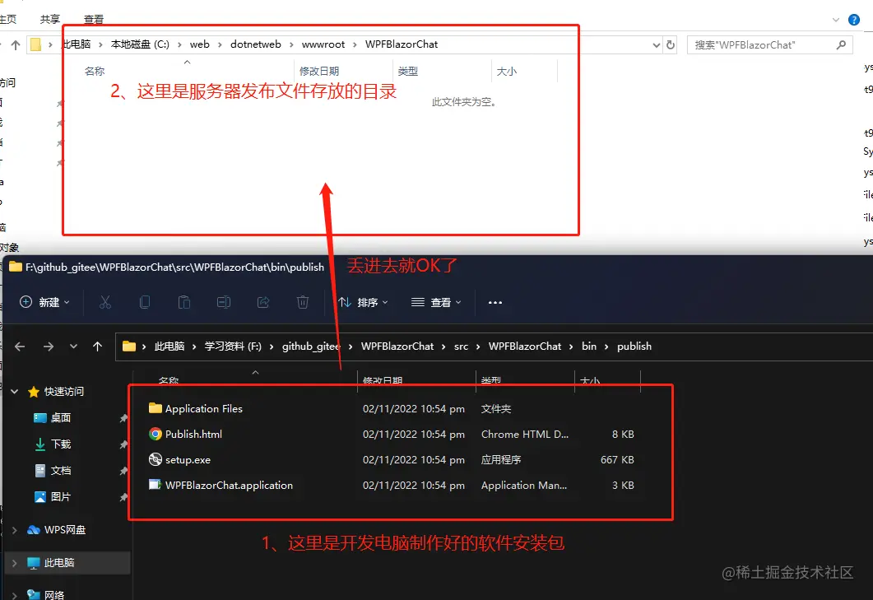Viewport: 873px width, 600px height.
Task: Click the Pictures 图片 icon in sidebar
Action: click(x=40, y=497)
